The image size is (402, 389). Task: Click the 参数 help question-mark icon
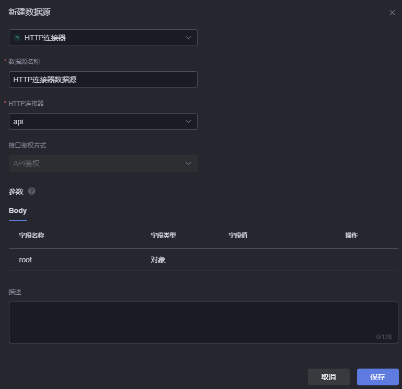coord(31,191)
